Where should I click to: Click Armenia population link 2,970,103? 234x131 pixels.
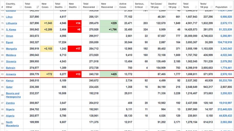point(226,74)
